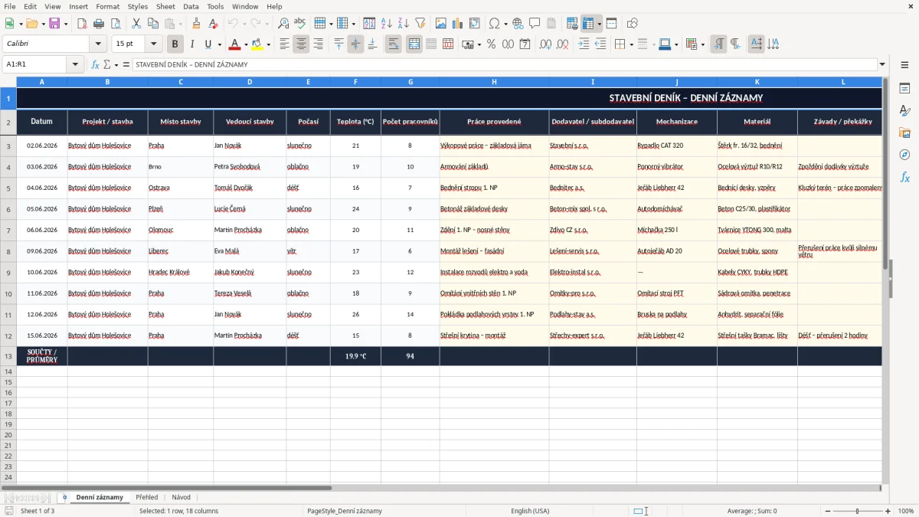This screenshot has height=517, width=919.
Task: Open the sidebar Navigator panel
Action: click(904, 155)
